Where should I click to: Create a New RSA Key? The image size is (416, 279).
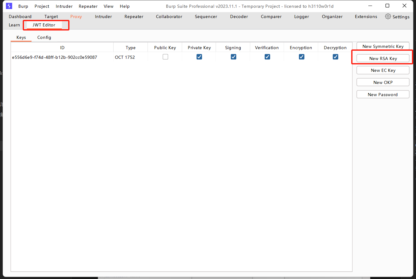click(383, 58)
